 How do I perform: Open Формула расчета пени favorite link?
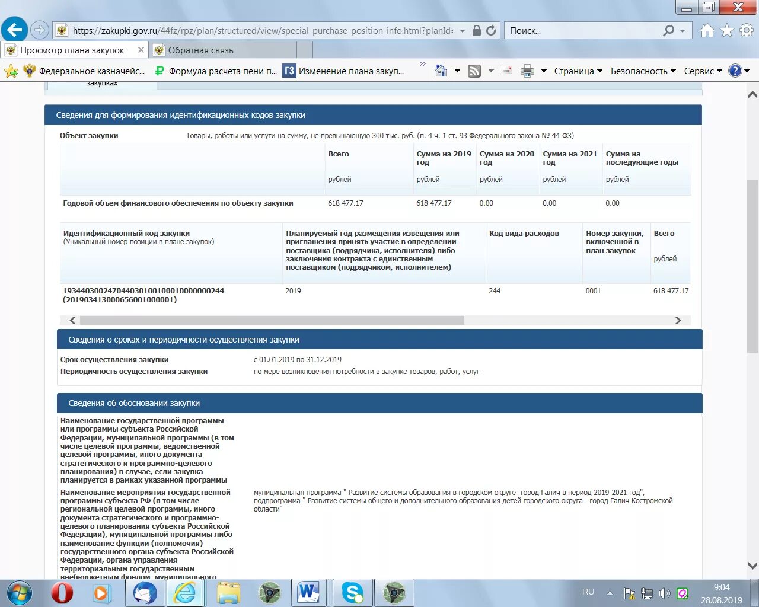(x=216, y=71)
